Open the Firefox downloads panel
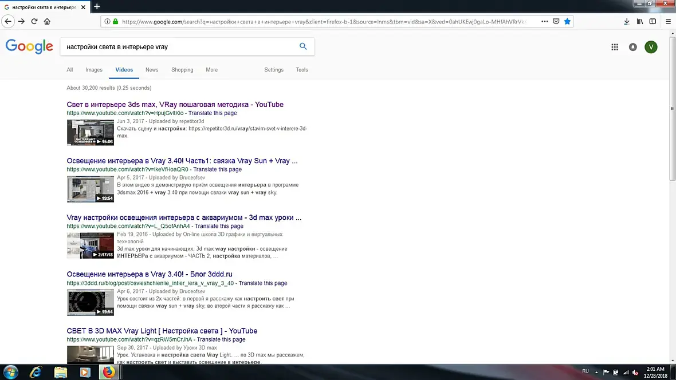 click(627, 21)
